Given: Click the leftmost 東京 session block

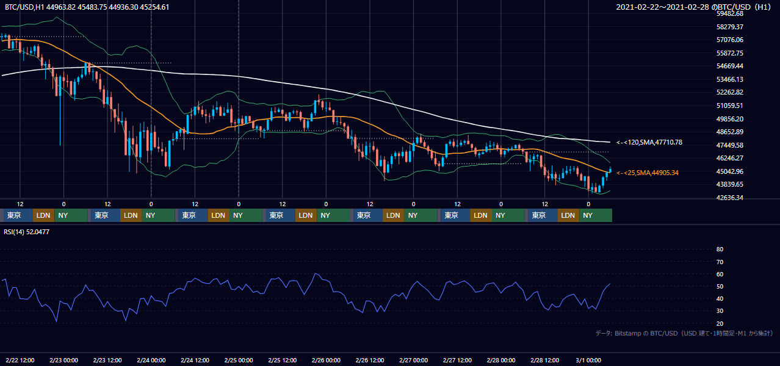Looking at the screenshot, I should 18,215.
